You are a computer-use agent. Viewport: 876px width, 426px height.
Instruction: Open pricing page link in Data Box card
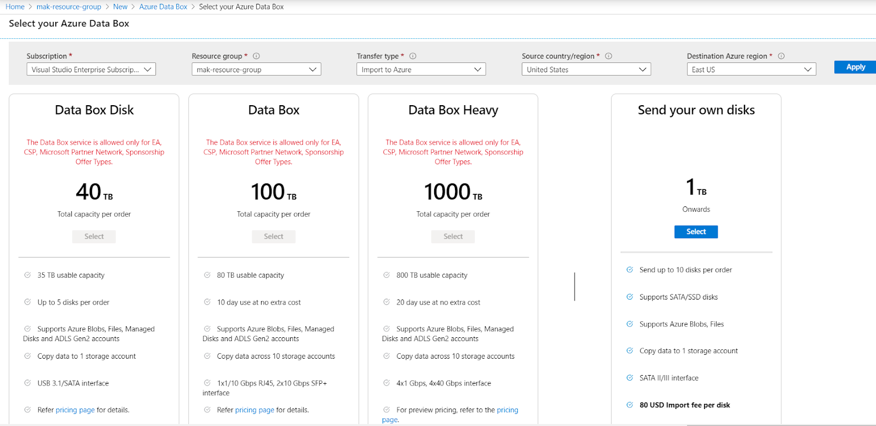pyautogui.click(x=255, y=410)
